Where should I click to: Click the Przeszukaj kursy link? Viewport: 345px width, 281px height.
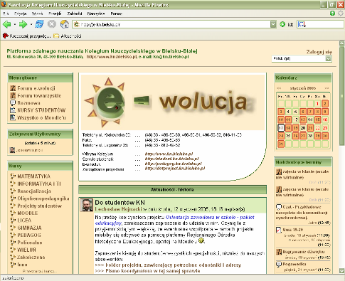coord(40,271)
